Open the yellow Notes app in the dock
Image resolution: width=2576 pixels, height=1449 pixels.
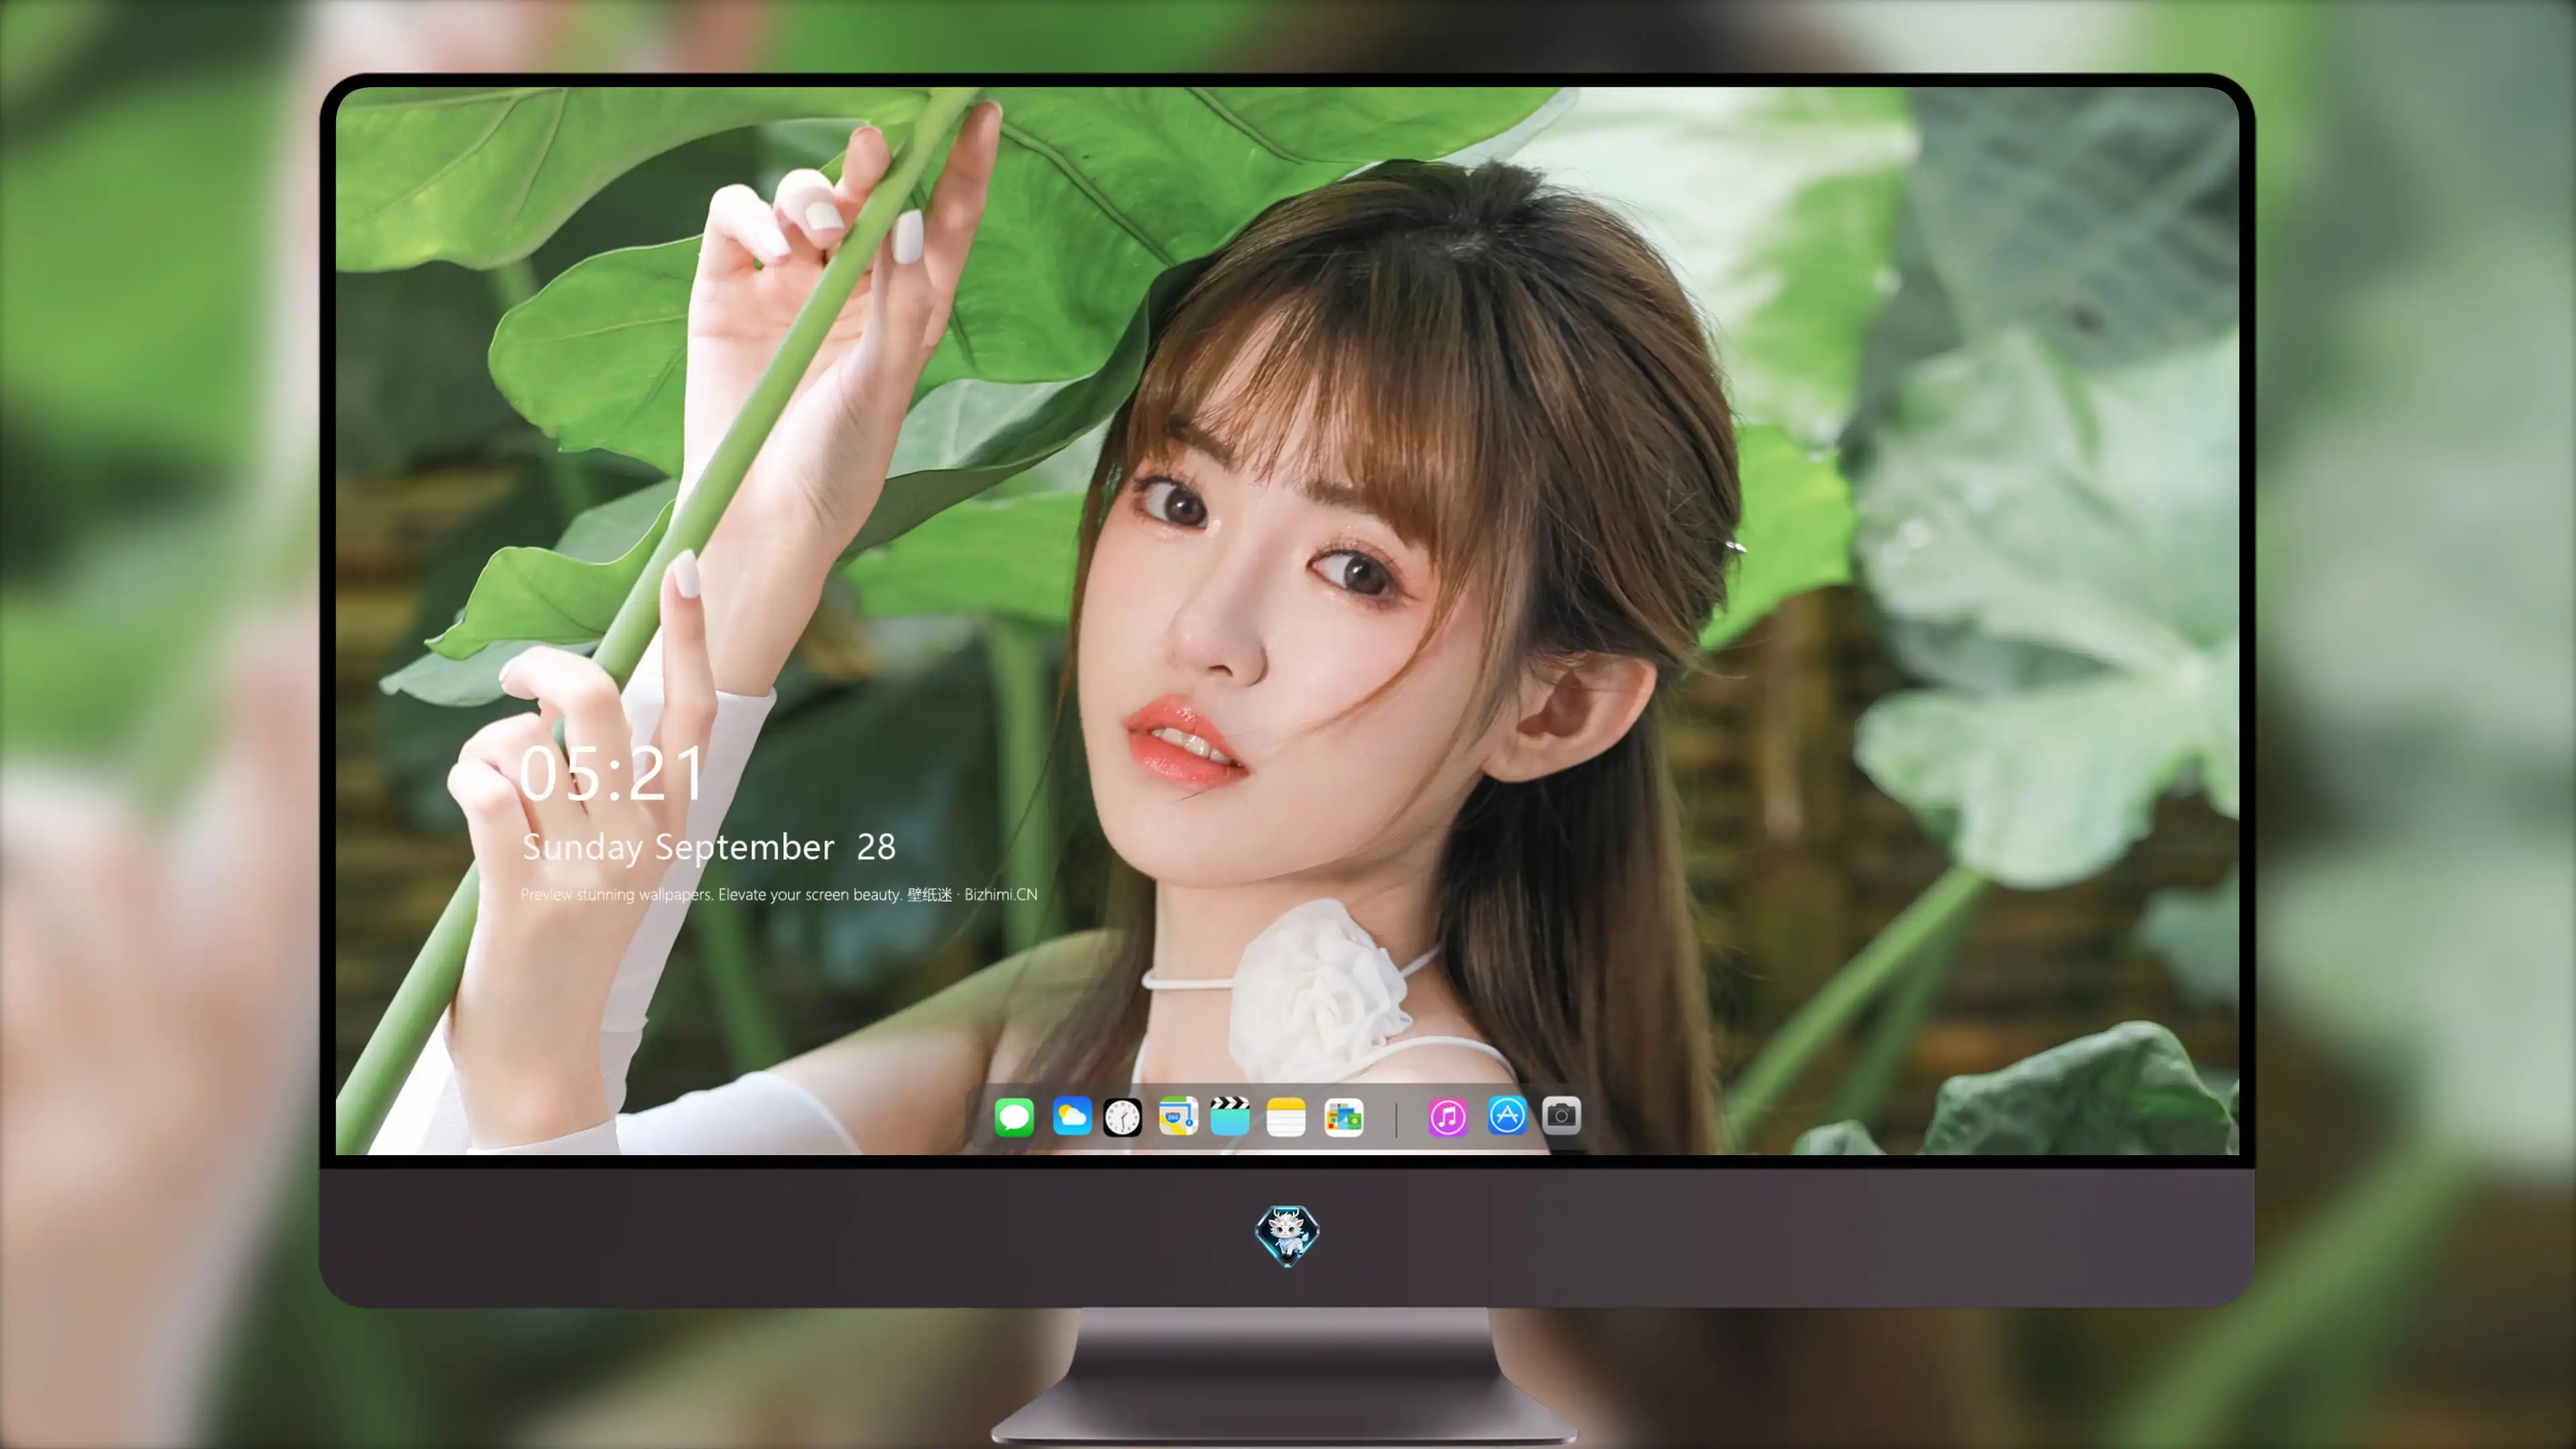1286,1116
